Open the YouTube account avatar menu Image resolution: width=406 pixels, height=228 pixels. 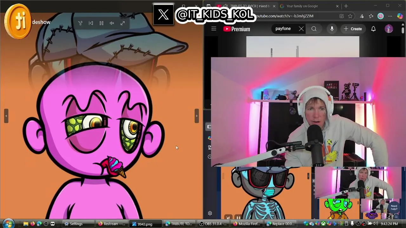pyautogui.click(x=389, y=29)
